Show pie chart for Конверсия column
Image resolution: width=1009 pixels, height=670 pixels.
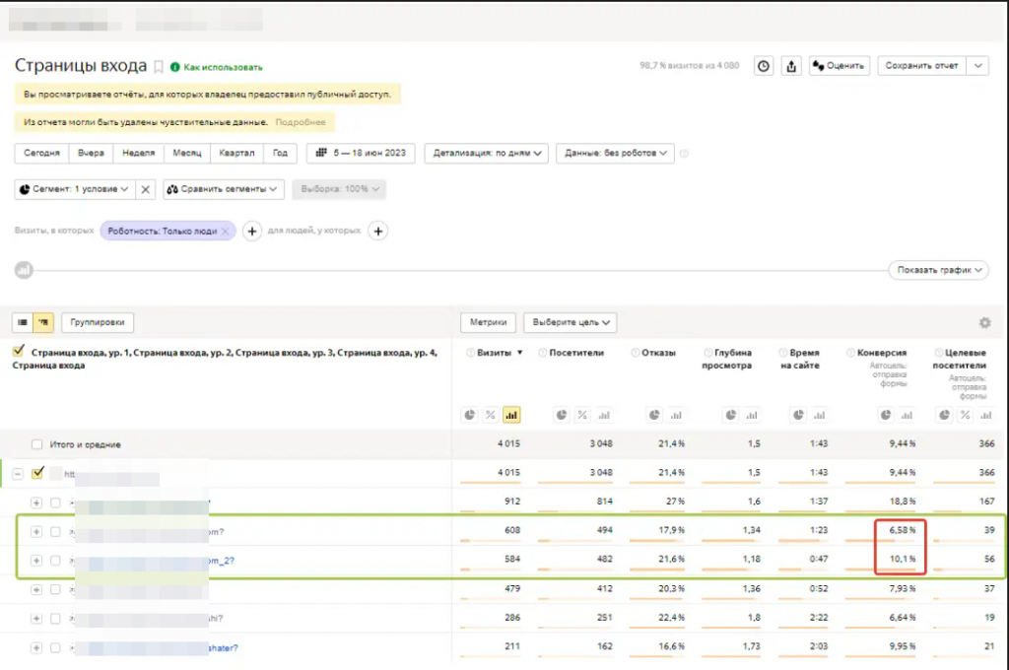[x=886, y=415]
